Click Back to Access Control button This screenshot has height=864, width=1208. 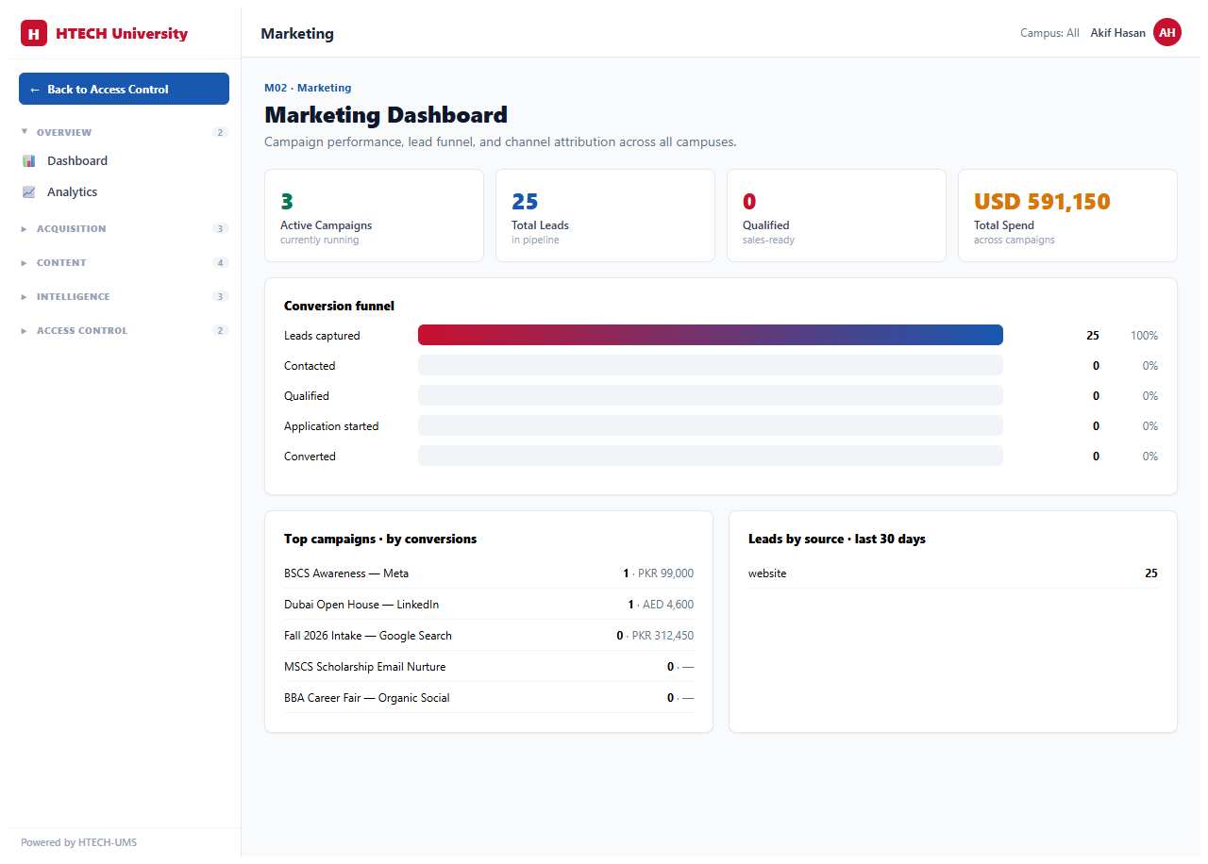point(124,89)
